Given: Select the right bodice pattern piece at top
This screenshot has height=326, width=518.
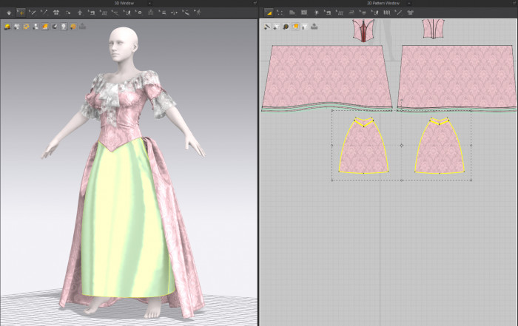Looking at the screenshot, I should (434, 29).
